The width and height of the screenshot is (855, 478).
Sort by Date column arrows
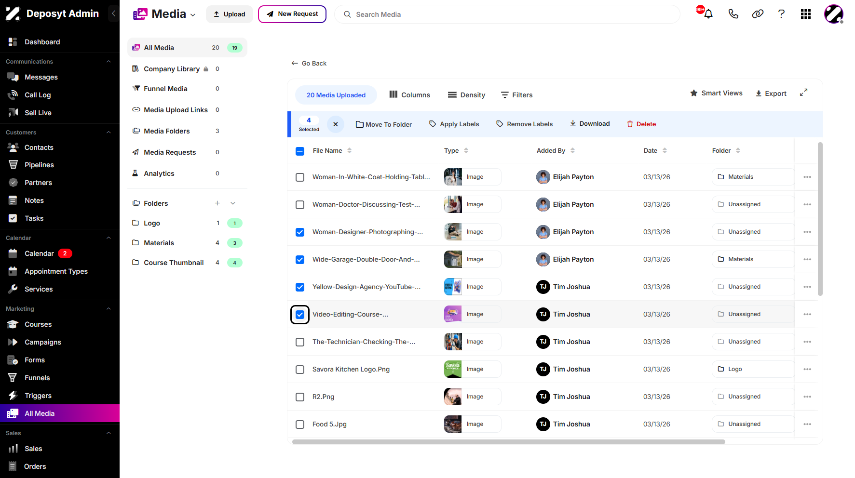tap(665, 150)
